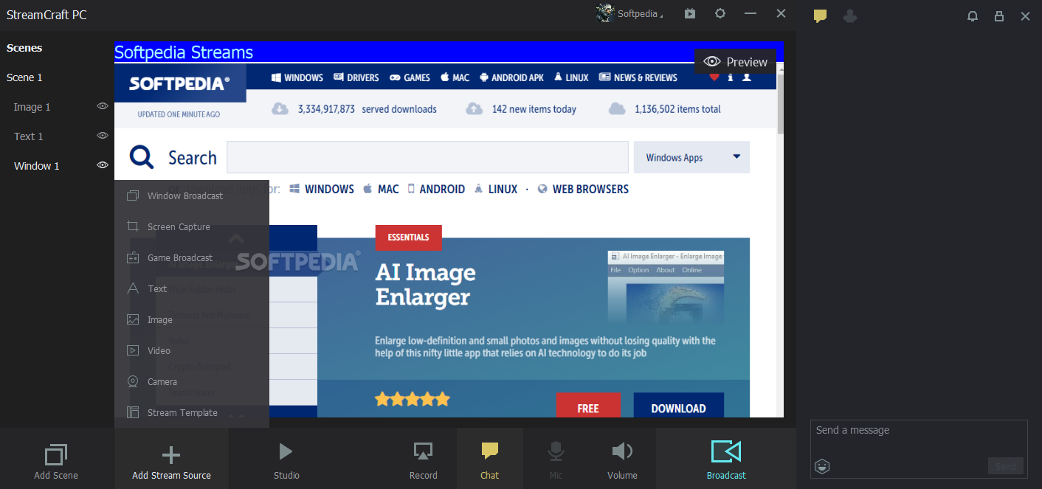Choose Game Broadcast from source menu
Viewport: 1042px width, 489px height.
point(192,257)
